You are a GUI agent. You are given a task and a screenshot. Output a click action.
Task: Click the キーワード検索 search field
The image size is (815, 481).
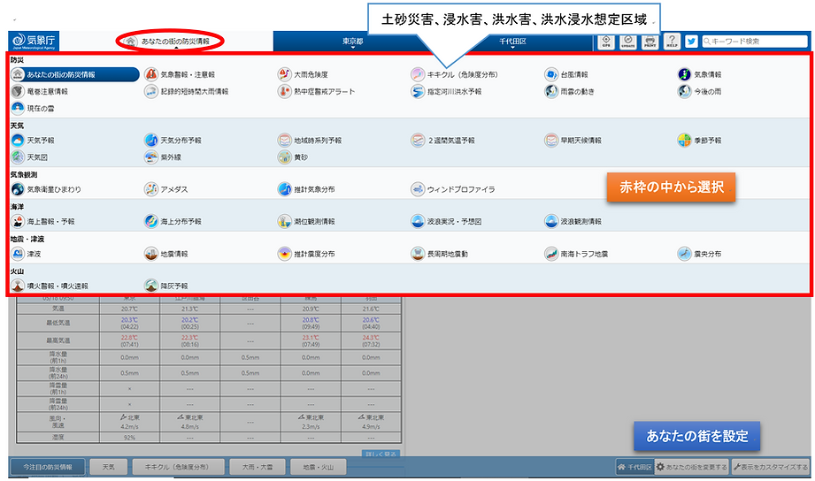tap(755, 41)
